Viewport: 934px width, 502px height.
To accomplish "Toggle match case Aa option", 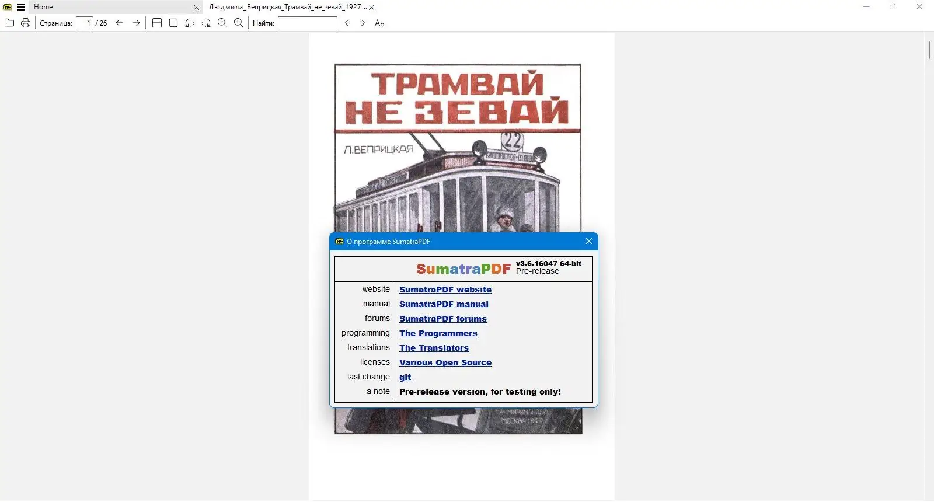I will (x=379, y=23).
